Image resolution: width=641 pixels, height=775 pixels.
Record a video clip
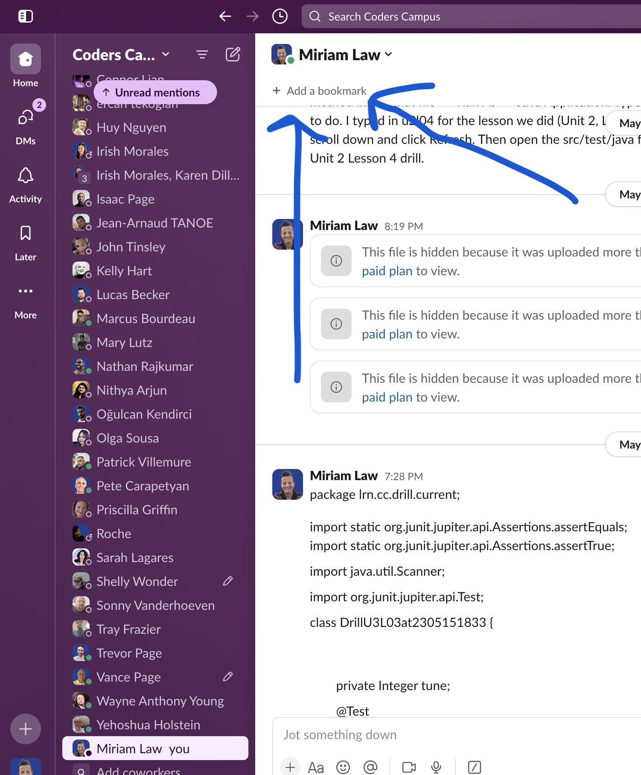[x=409, y=767]
